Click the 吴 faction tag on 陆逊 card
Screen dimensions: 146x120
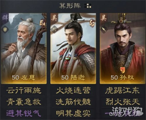tap(54, 18)
